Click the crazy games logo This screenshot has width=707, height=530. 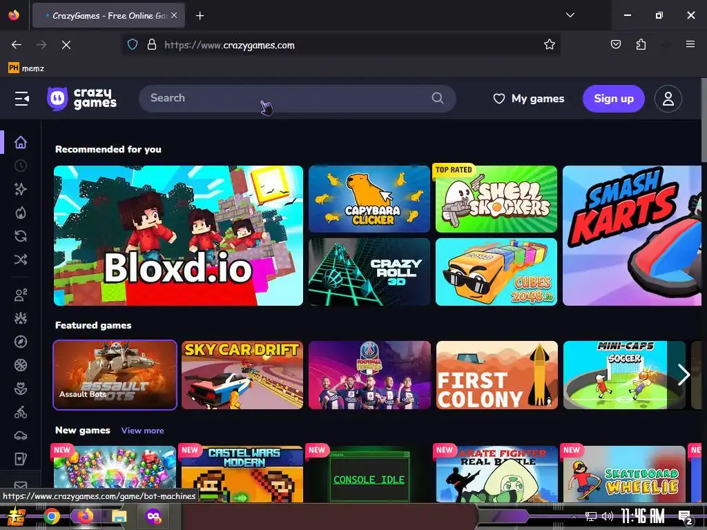coord(81,98)
